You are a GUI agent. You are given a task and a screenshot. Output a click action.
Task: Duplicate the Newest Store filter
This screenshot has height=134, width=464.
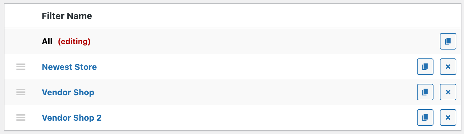click(x=425, y=67)
